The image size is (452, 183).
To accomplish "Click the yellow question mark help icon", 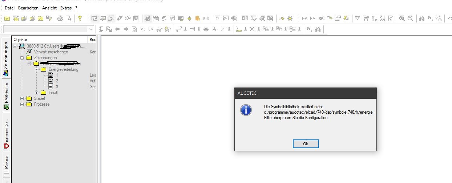I will click(x=80, y=18).
